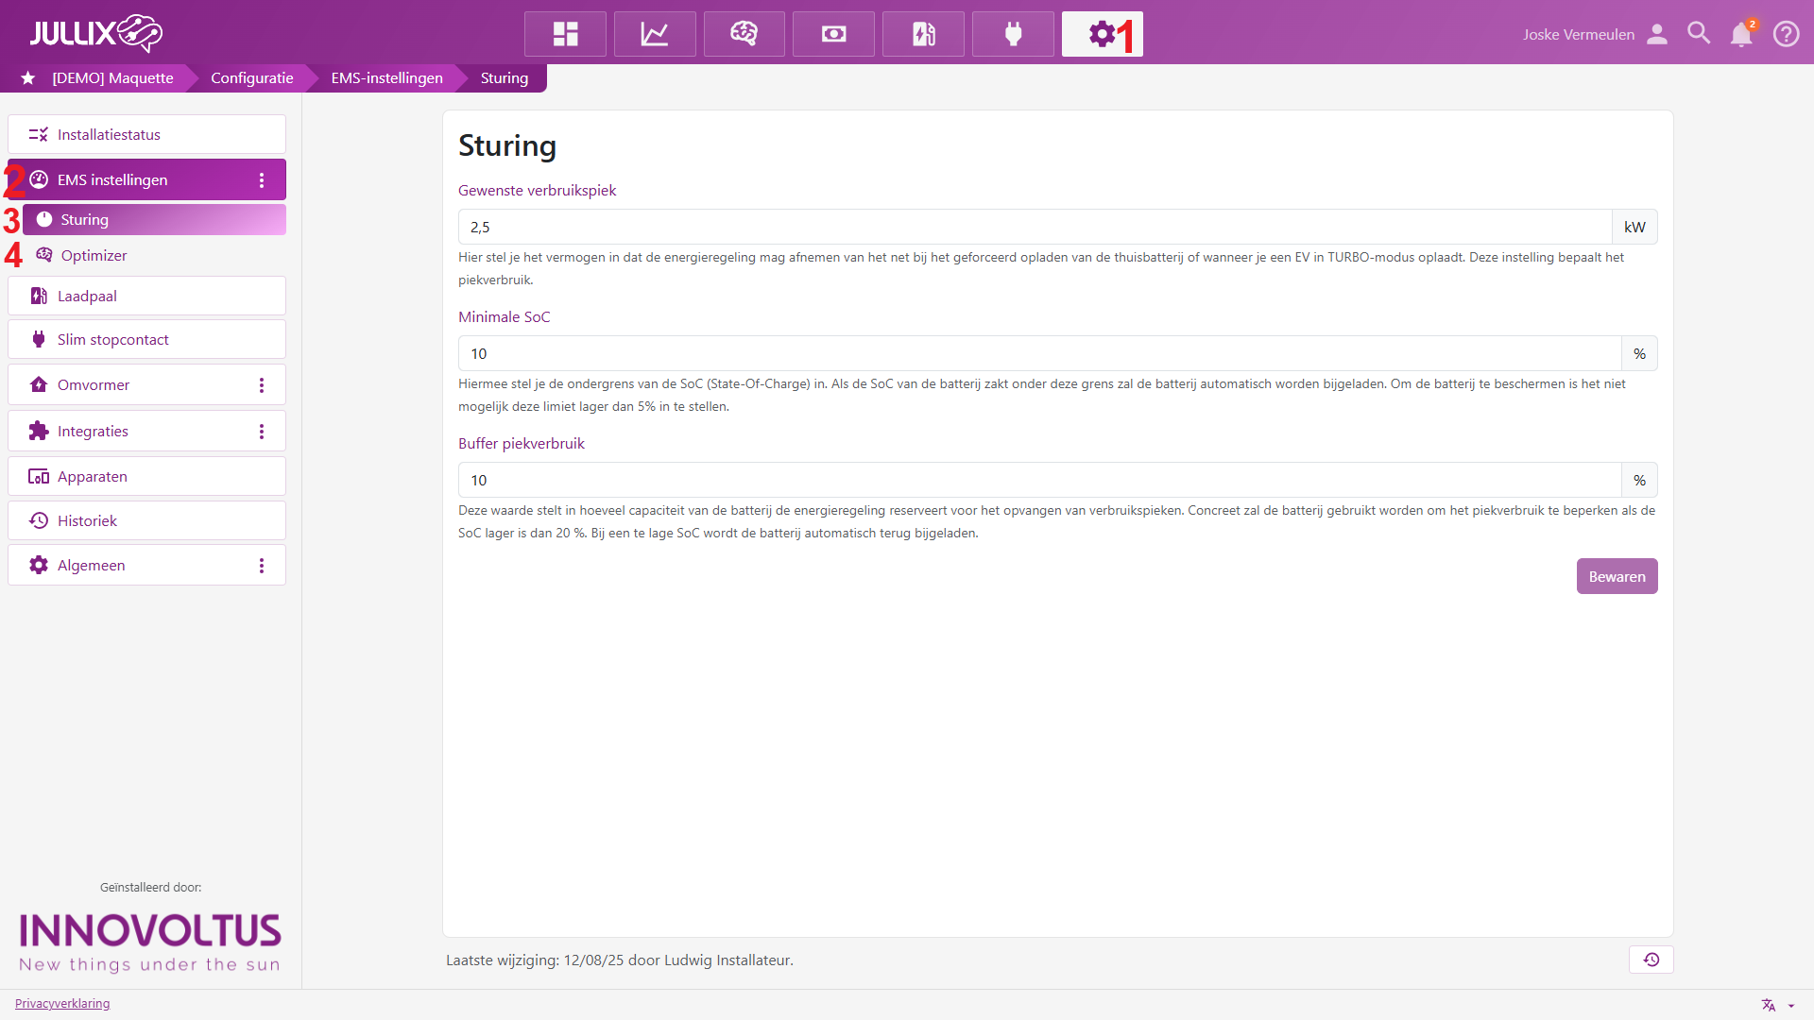Click the Minimale SoC input field
The width and height of the screenshot is (1814, 1020).
[1039, 354]
